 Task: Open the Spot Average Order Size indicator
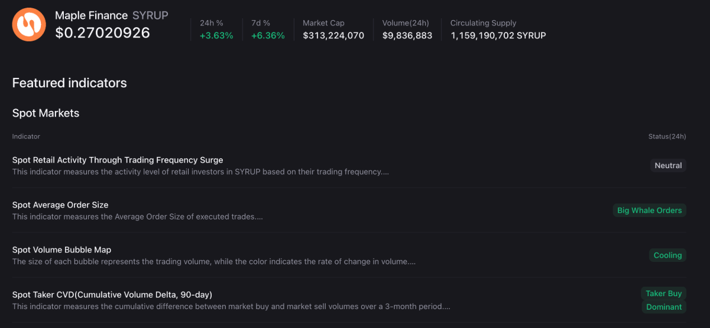(60, 205)
